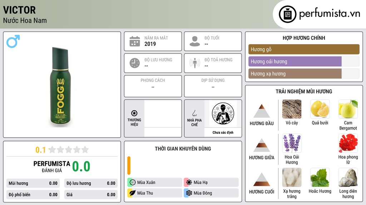Click the clock icon beside Độ lưu hương

click(x=135, y=63)
